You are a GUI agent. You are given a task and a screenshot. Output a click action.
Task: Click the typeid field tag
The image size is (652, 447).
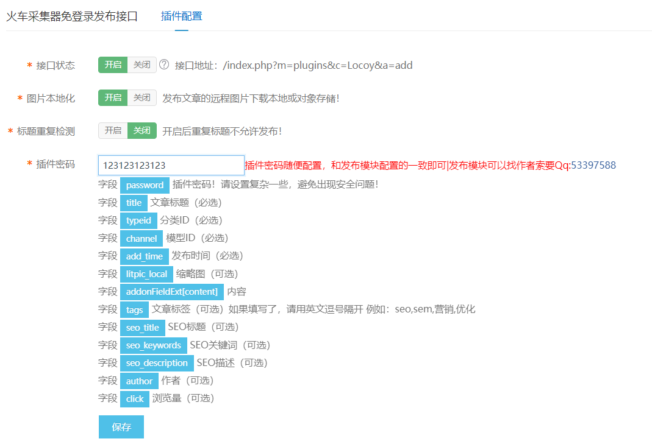point(139,221)
